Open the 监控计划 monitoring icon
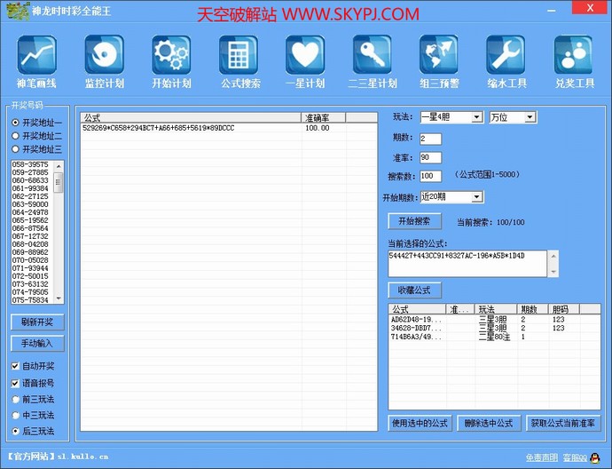The height and width of the screenshot is (469, 612). point(104,56)
